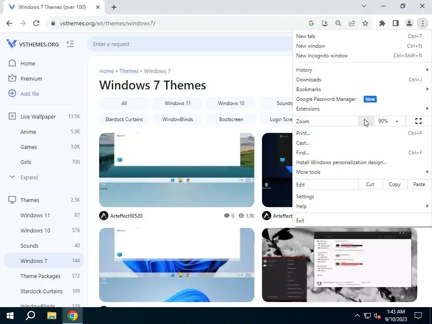The image size is (432, 324).
Task: Filter by Windows 11 chip
Action: click(178, 103)
